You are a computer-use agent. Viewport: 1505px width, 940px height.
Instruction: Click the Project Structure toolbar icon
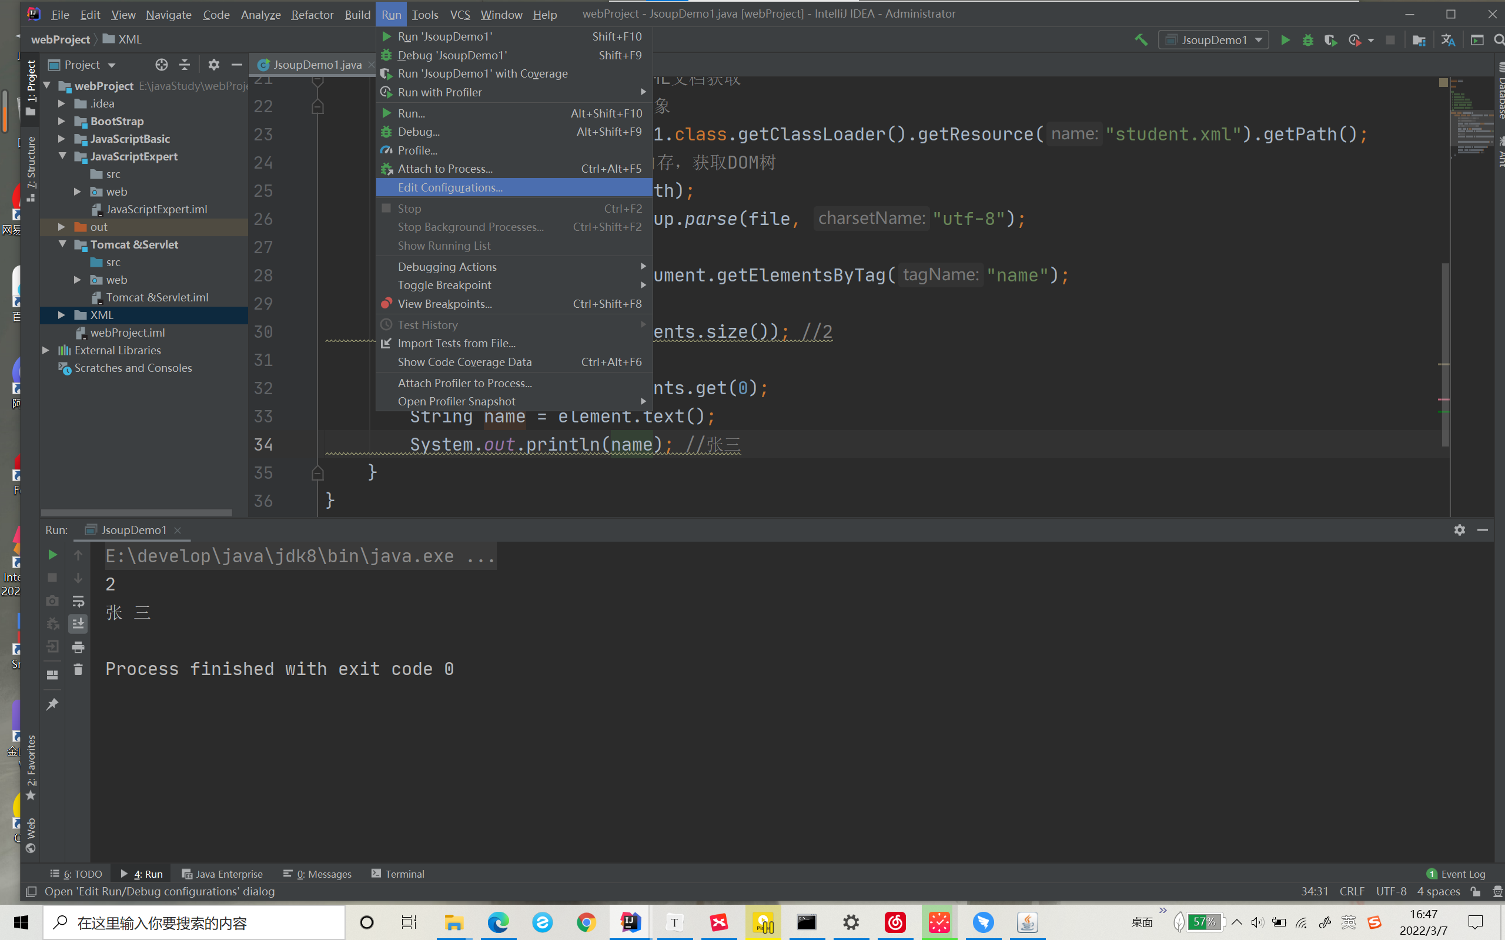click(1419, 40)
